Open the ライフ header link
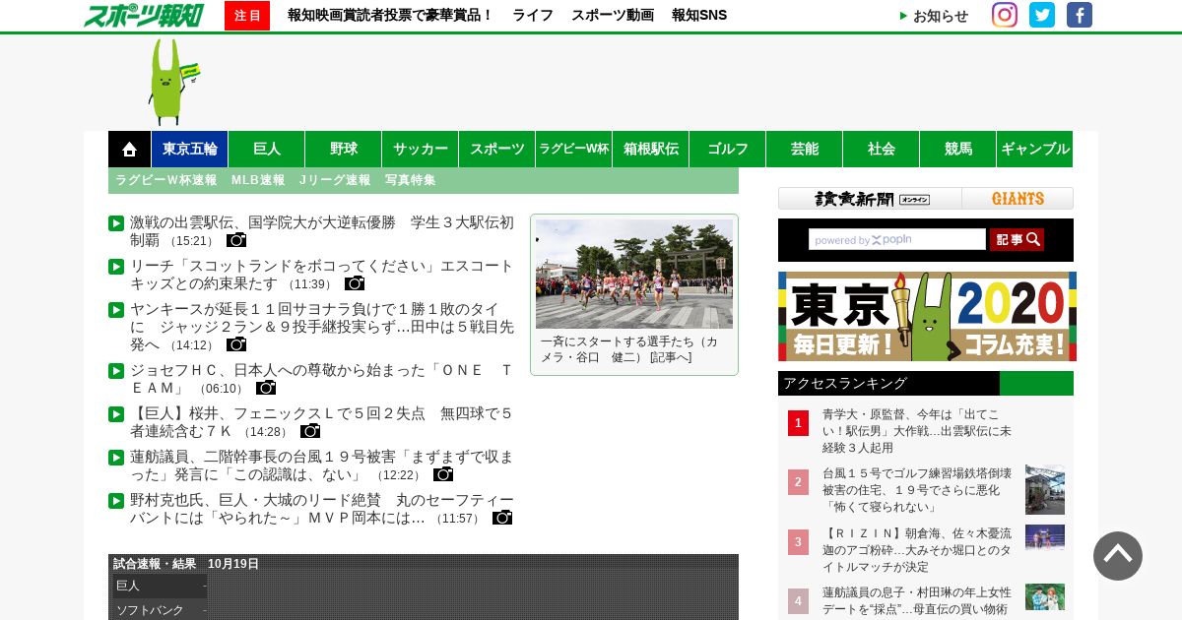 click(x=533, y=16)
